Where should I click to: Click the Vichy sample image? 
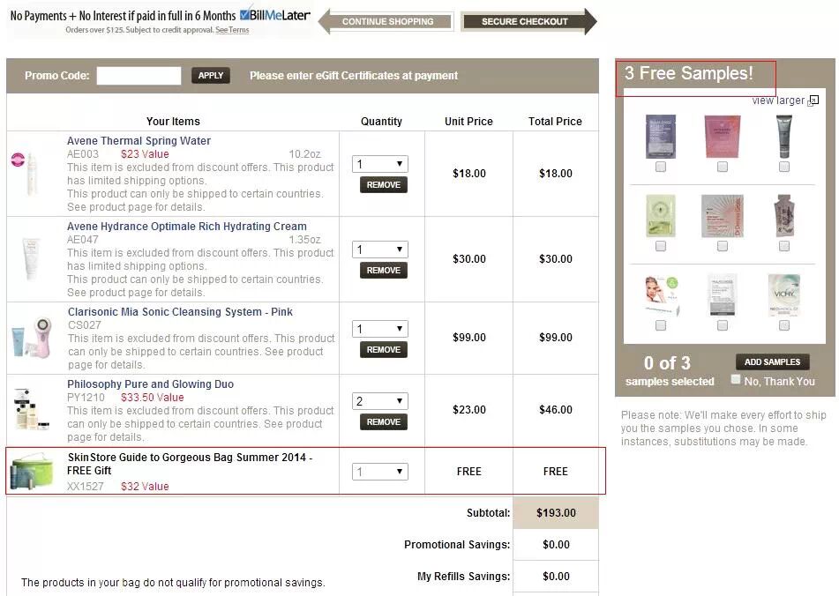[x=784, y=295]
